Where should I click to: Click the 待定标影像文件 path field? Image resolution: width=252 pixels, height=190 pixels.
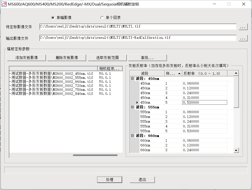(x=138, y=27)
